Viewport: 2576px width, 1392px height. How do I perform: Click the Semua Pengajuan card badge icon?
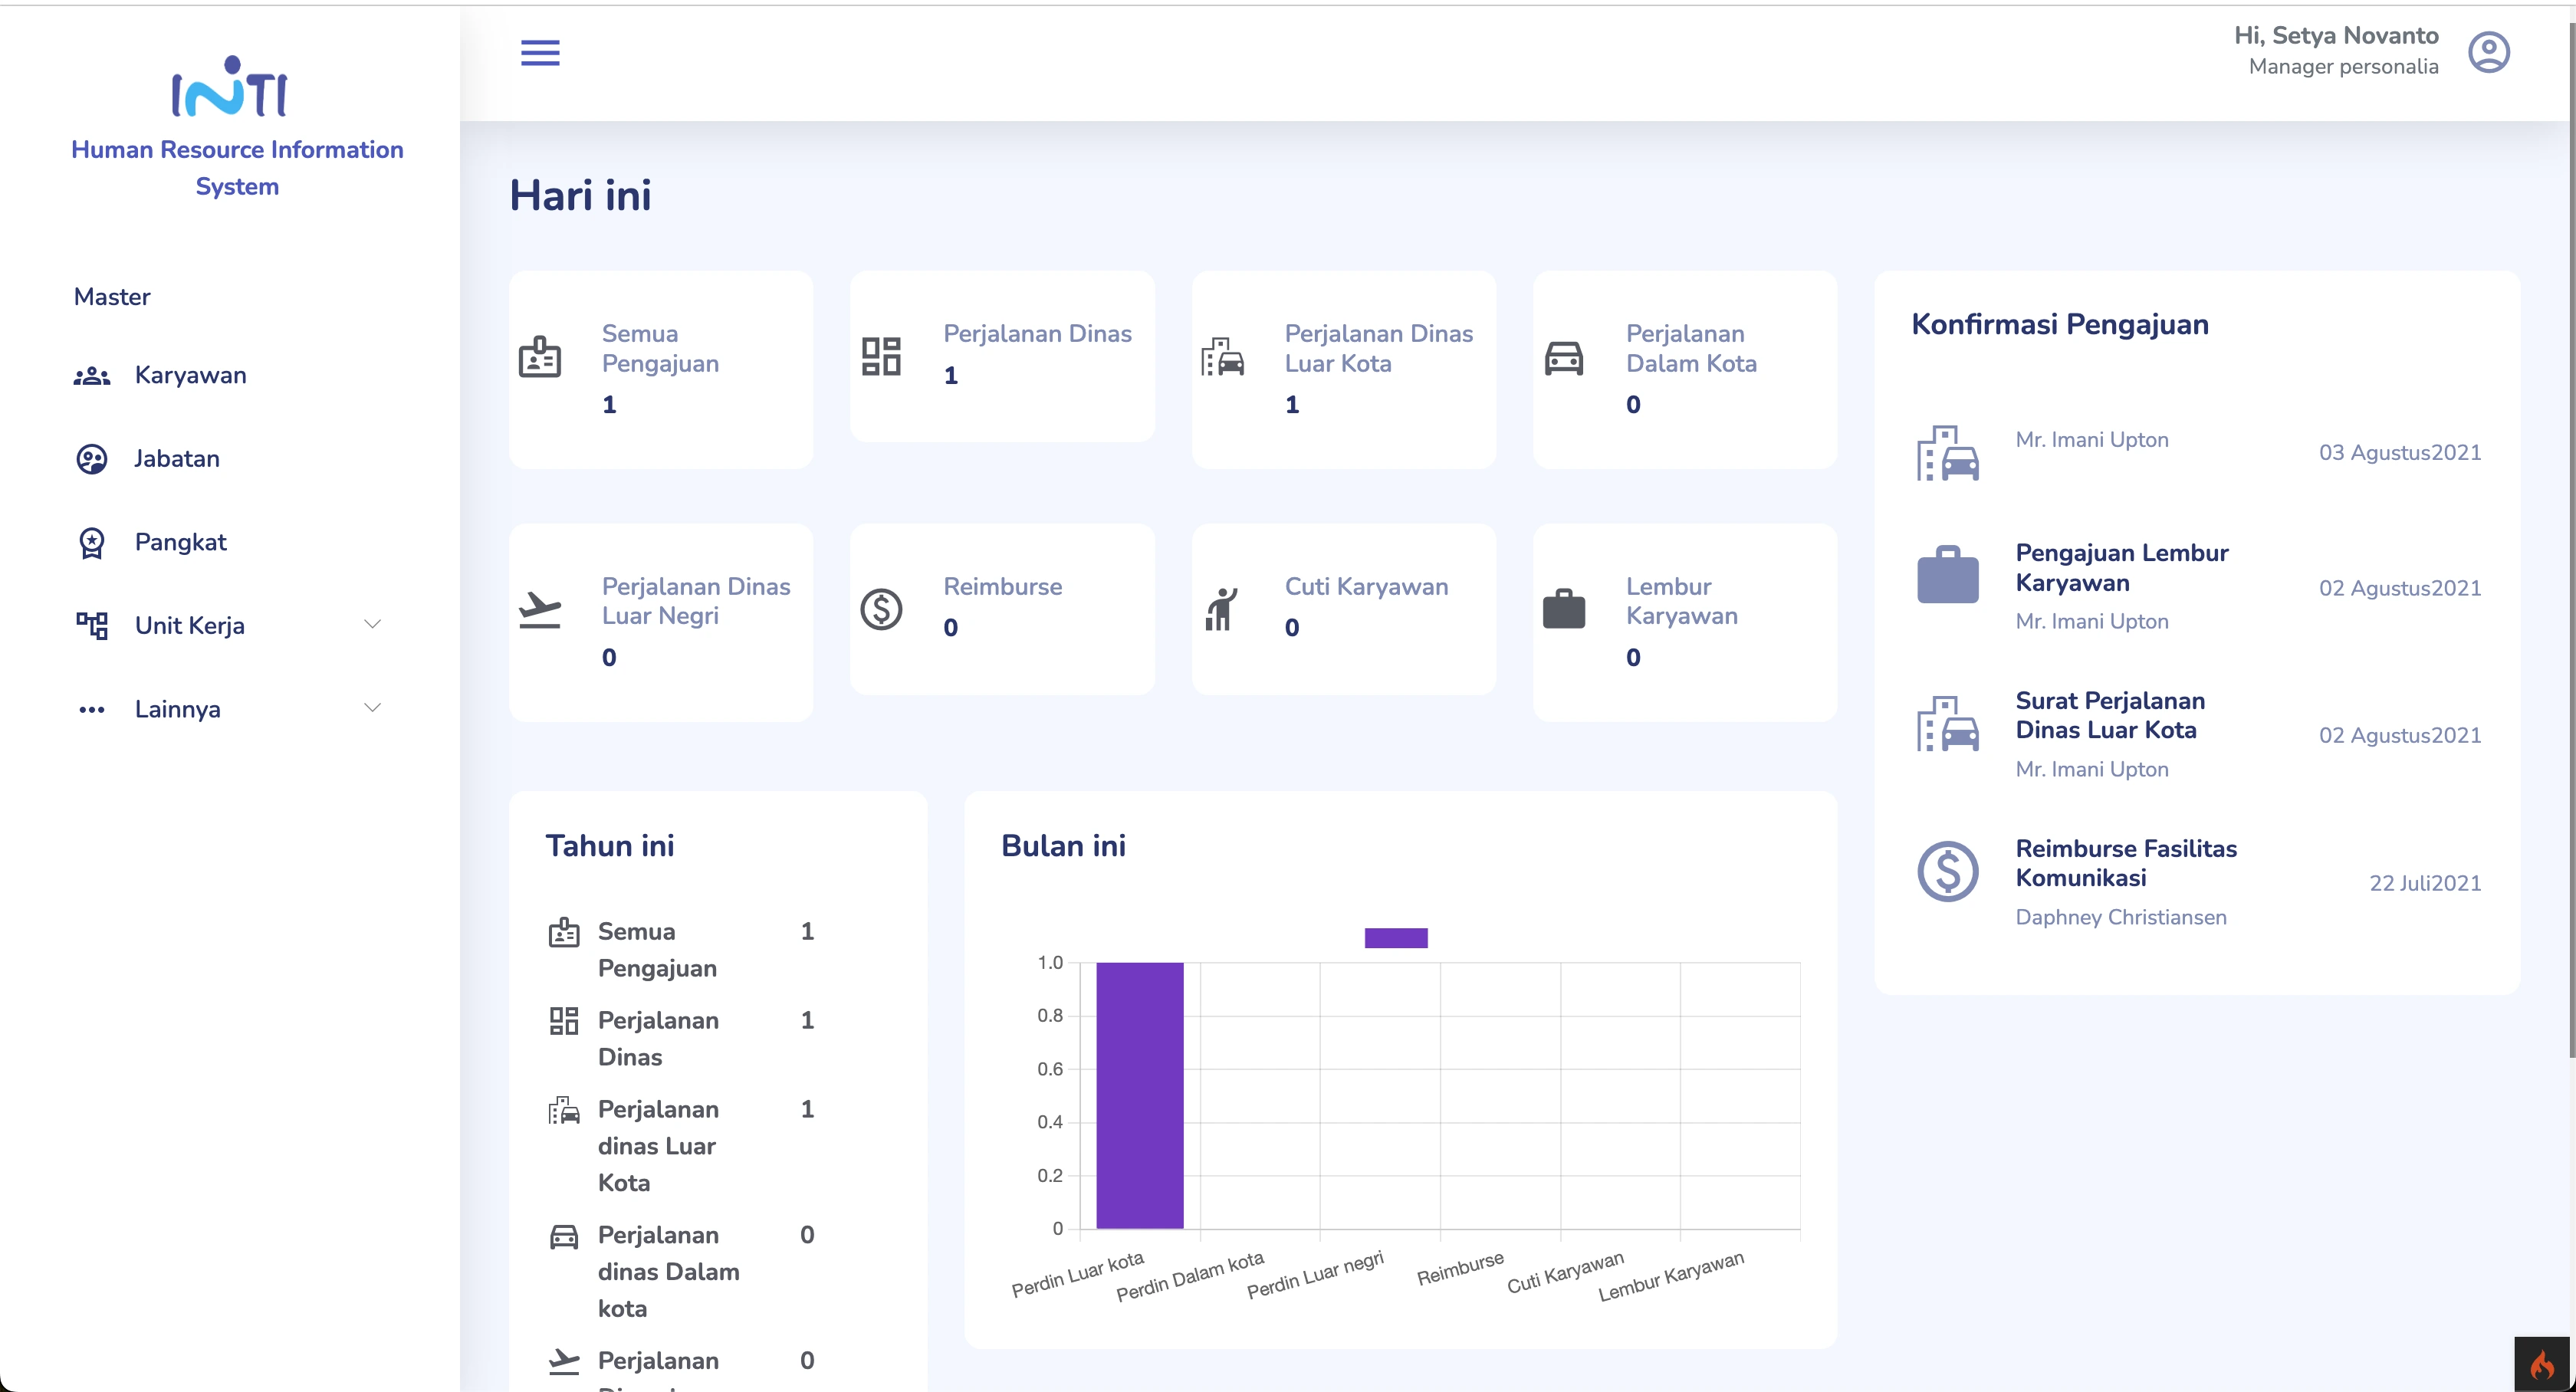click(x=540, y=357)
